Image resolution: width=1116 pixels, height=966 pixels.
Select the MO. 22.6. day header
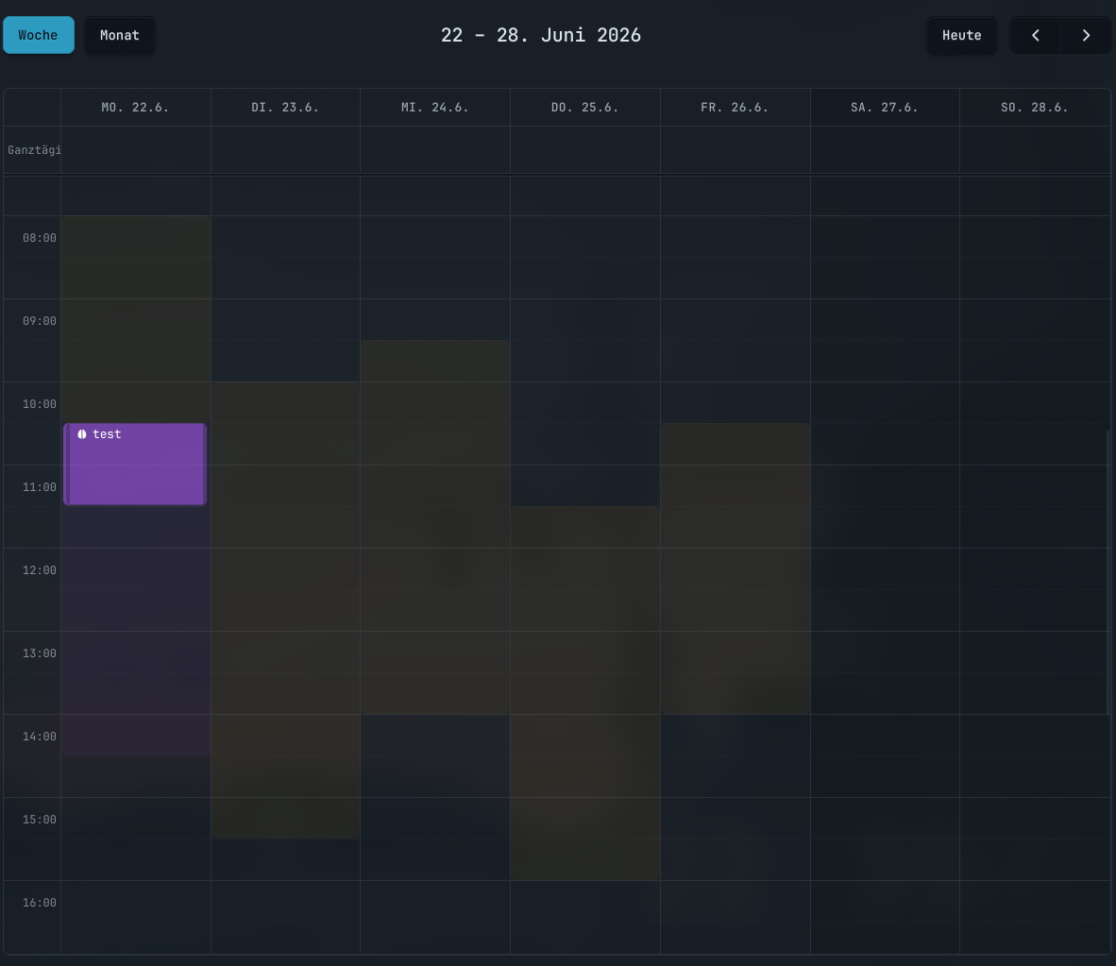tap(135, 108)
